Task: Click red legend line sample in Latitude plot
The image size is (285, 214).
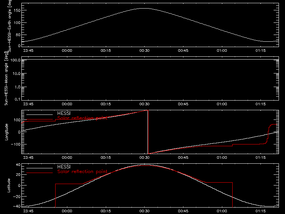Action: tap(40, 173)
